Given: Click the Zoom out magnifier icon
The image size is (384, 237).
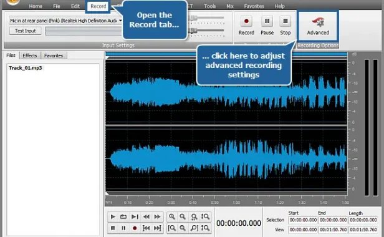Looking at the screenshot, I should [x=183, y=216].
